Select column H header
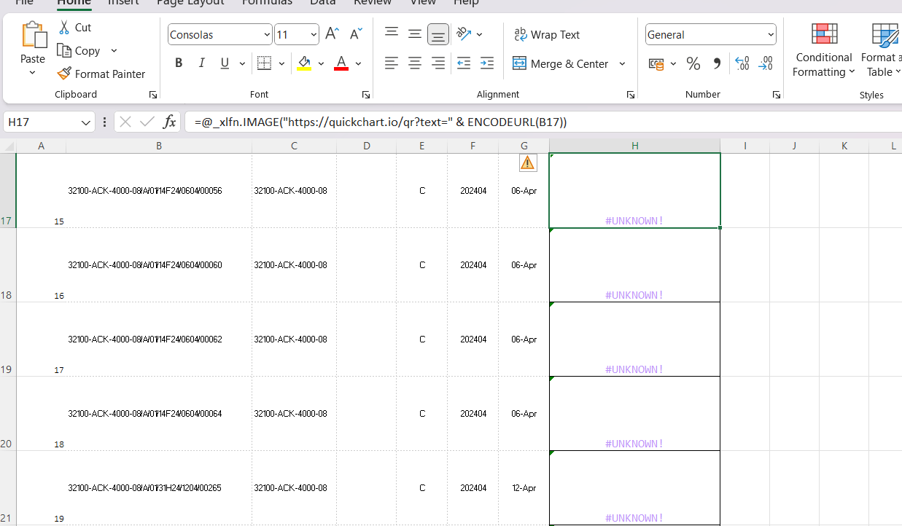Image resolution: width=902 pixels, height=526 pixels. pos(634,146)
